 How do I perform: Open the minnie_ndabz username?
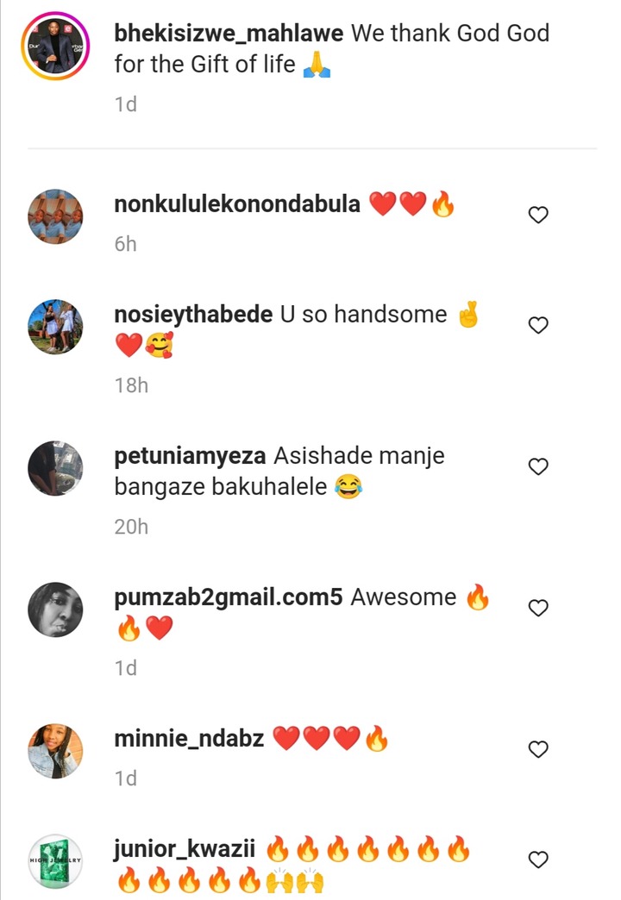tap(189, 739)
